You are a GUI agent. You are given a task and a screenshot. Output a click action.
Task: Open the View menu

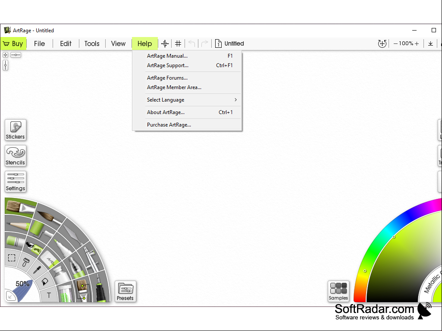point(118,43)
